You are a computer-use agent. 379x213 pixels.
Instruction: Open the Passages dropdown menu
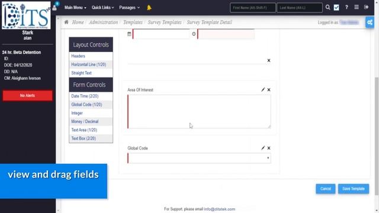point(129,8)
